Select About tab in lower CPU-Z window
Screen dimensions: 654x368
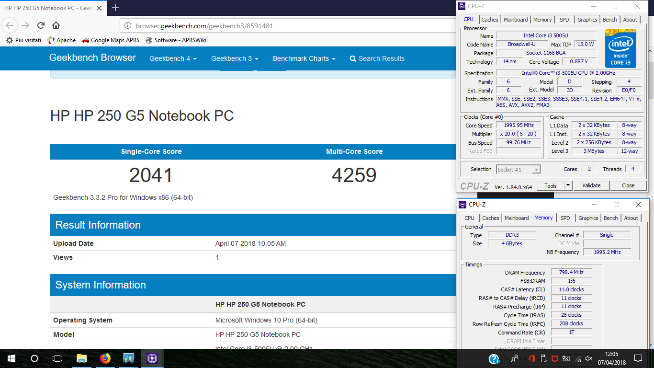point(631,218)
